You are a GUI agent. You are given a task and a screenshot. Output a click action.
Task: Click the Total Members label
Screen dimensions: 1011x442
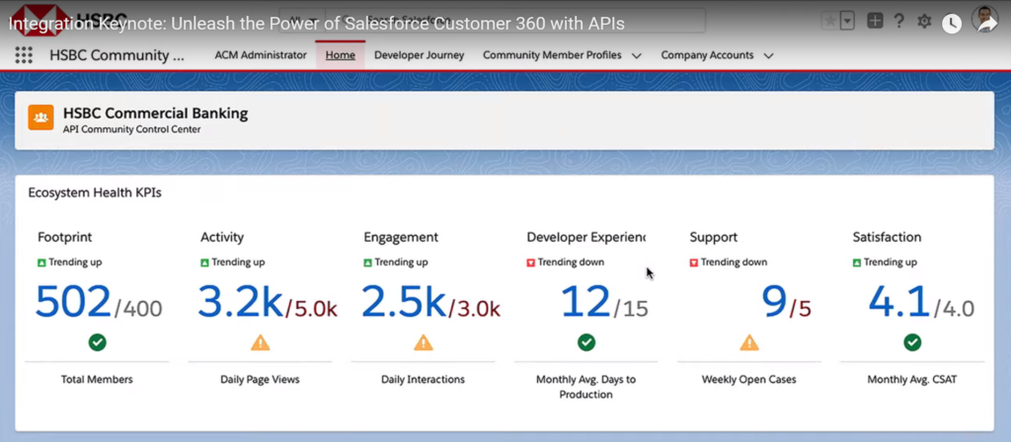coord(98,380)
